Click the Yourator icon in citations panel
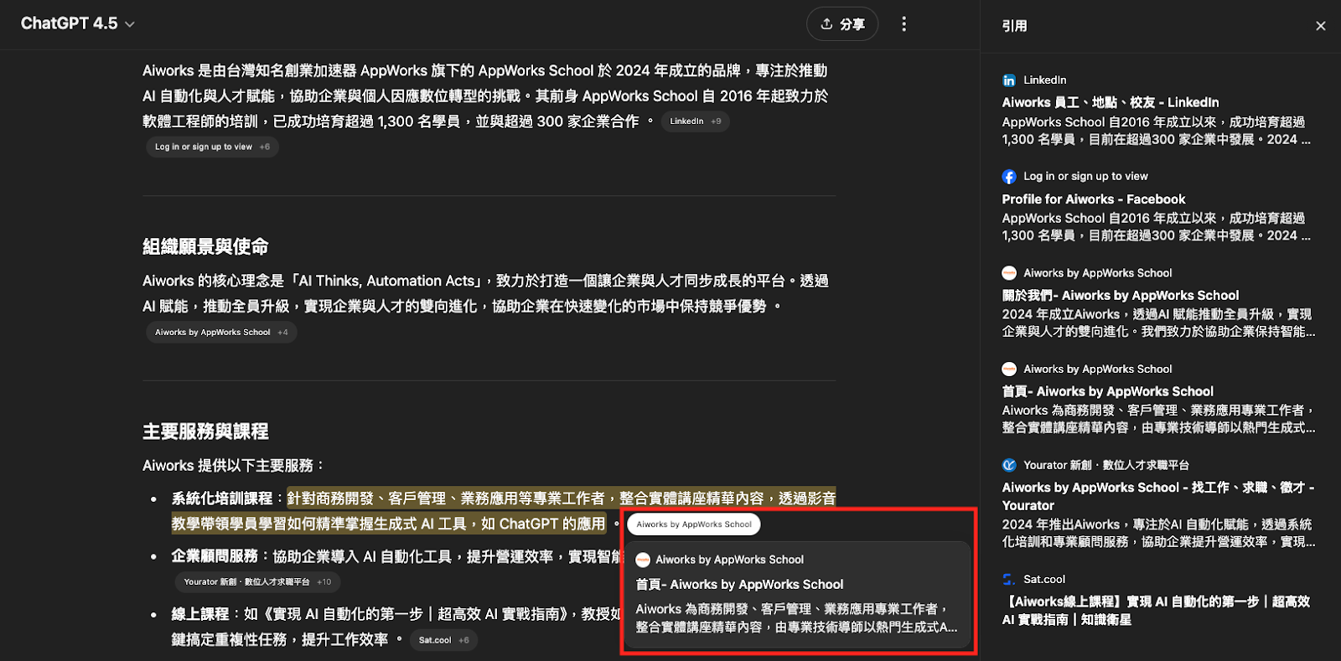The image size is (1341, 661). pos(1009,465)
